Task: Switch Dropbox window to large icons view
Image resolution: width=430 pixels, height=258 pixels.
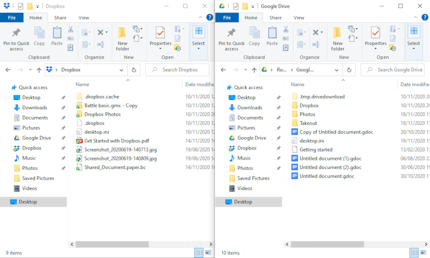Action: point(208,252)
